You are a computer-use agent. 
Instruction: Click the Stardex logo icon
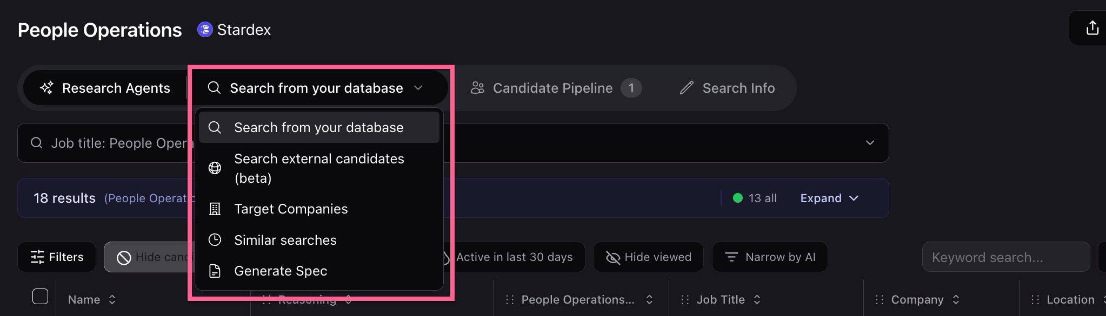pos(205,29)
